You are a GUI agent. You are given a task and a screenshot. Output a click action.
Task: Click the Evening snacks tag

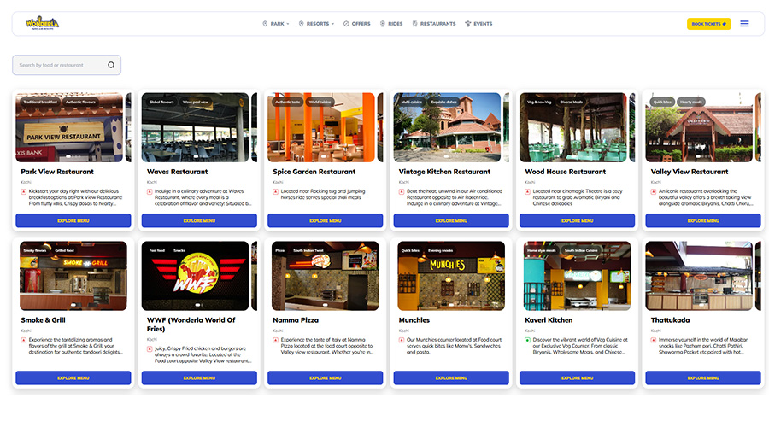pos(440,250)
